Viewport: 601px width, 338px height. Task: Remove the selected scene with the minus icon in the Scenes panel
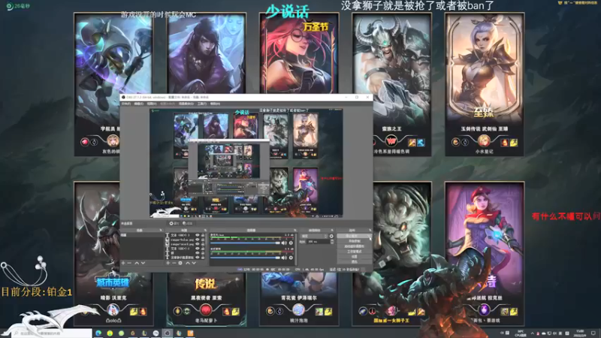click(x=129, y=263)
